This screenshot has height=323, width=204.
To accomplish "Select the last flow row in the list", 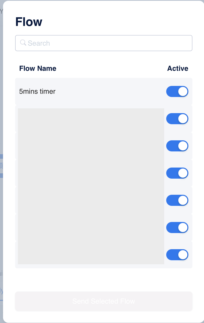I will click(91, 255).
